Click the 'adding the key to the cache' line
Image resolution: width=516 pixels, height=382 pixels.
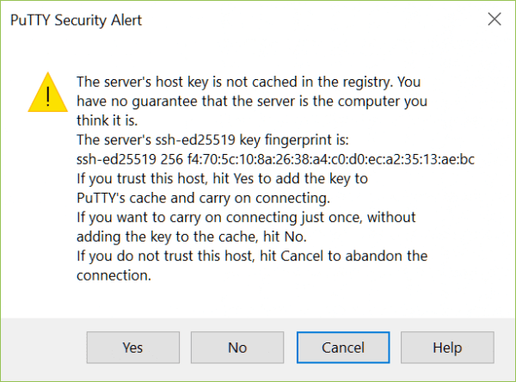coord(192,237)
